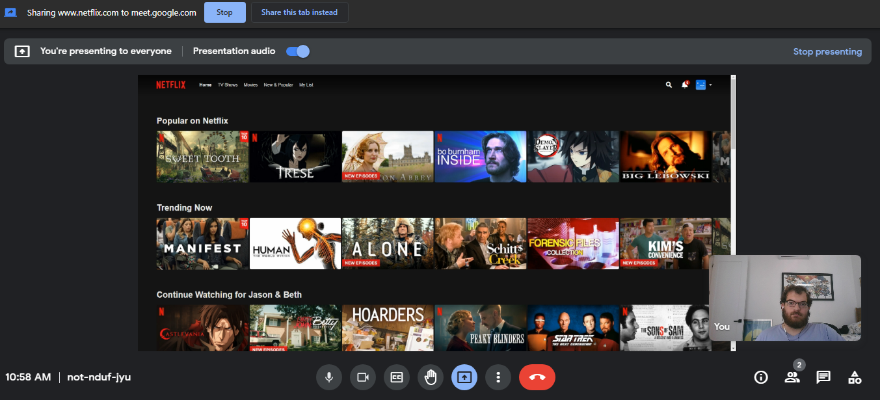Image resolution: width=880 pixels, height=400 pixels.
Task: Click the tab-sharing icon in top bar
Action: coord(10,12)
